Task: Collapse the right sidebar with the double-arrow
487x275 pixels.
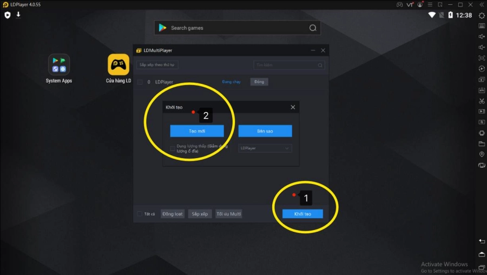Action: [x=482, y=5]
